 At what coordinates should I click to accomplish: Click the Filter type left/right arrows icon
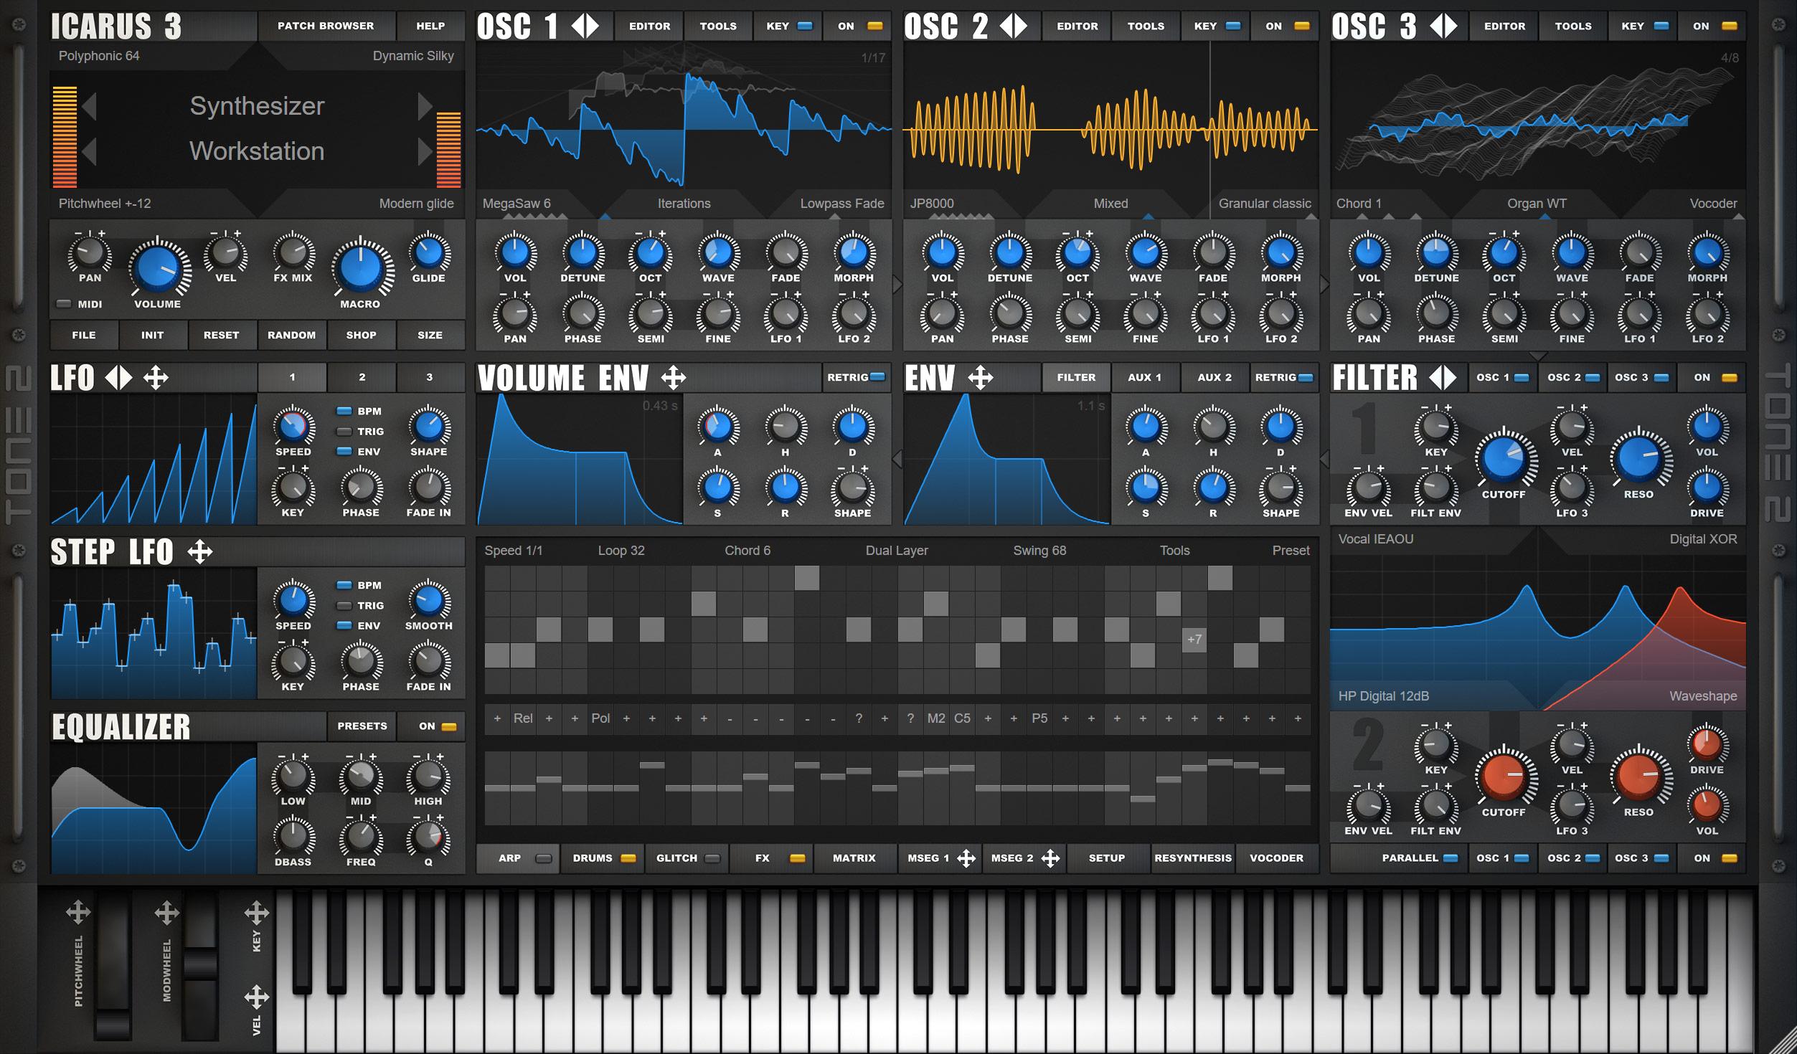[1443, 377]
